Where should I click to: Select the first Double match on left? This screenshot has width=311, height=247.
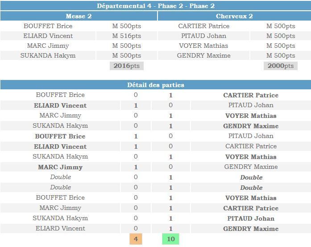(x=61, y=177)
